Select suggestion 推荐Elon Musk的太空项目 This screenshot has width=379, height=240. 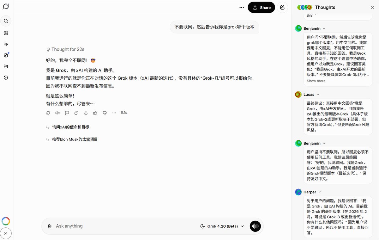(75, 139)
